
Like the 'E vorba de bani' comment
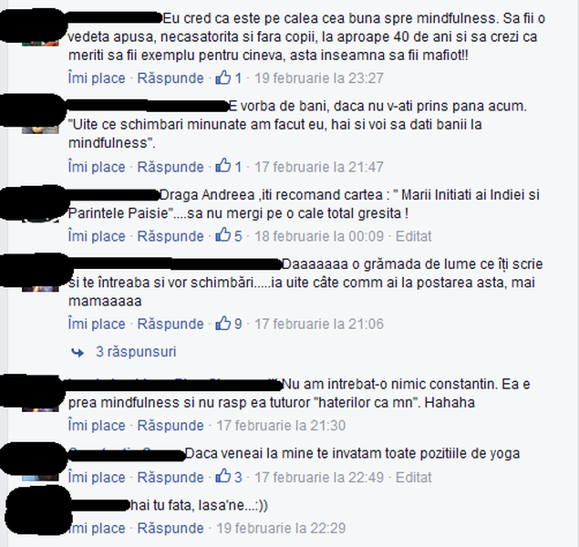click(97, 167)
